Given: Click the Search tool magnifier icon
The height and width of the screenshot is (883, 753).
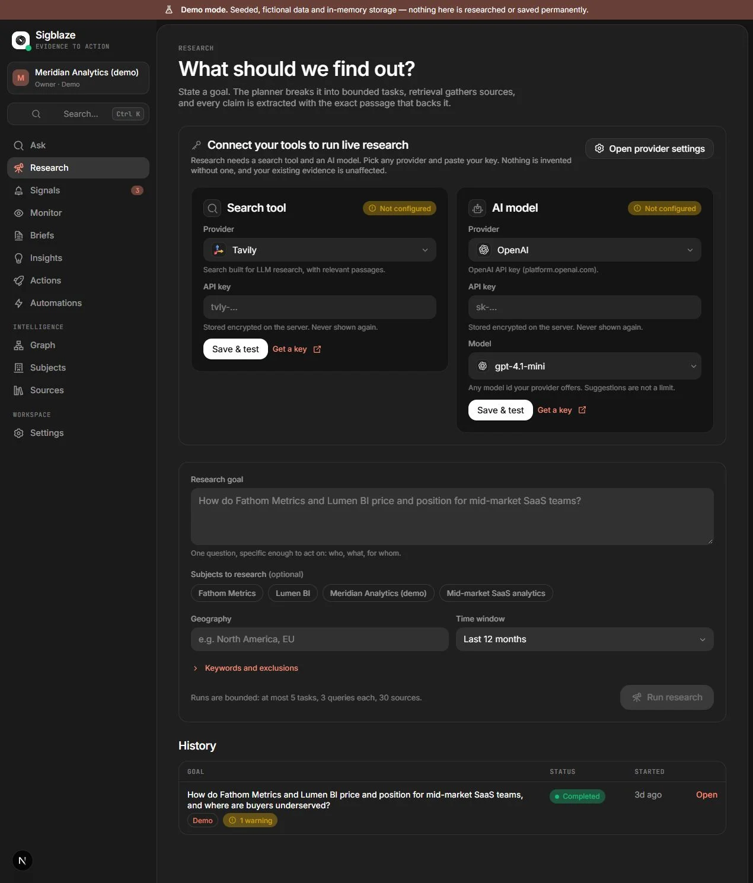Looking at the screenshot, I should pos(212,208).
